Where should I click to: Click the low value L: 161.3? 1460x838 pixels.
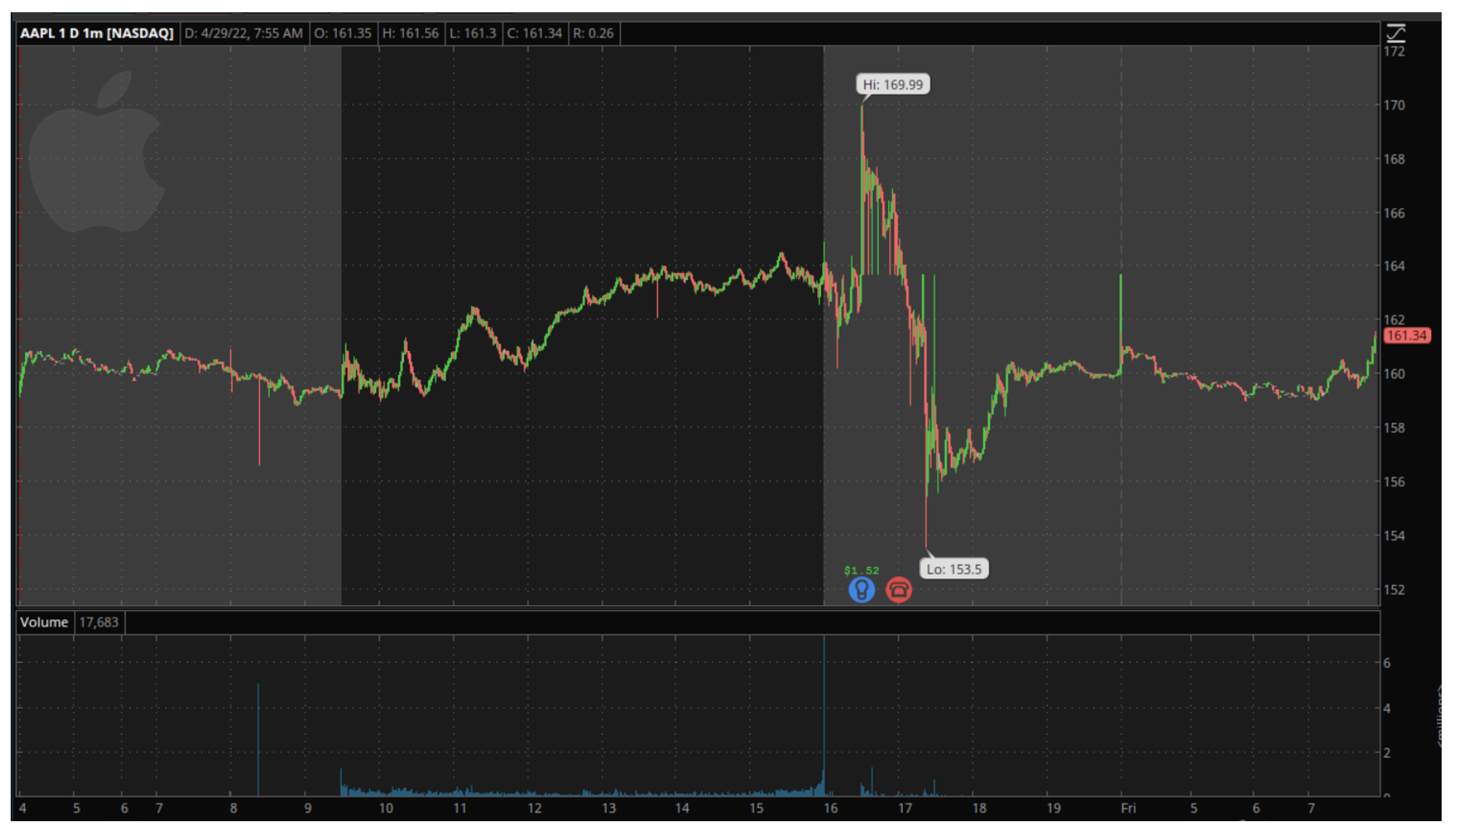pos(472,33)
